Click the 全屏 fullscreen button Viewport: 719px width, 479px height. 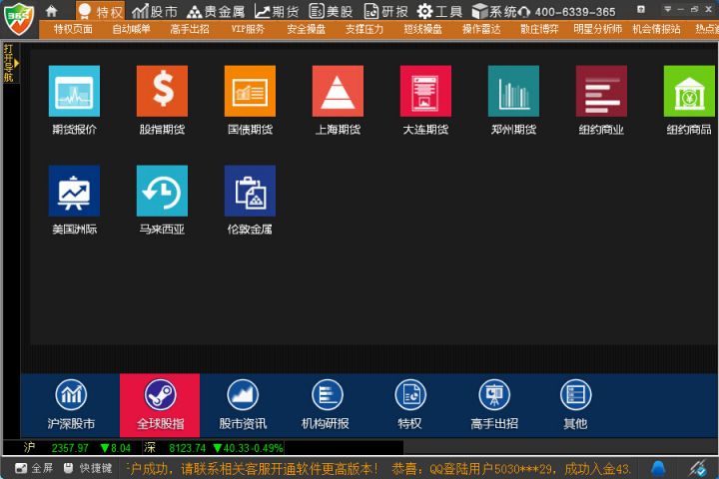[x=34, y=468]
